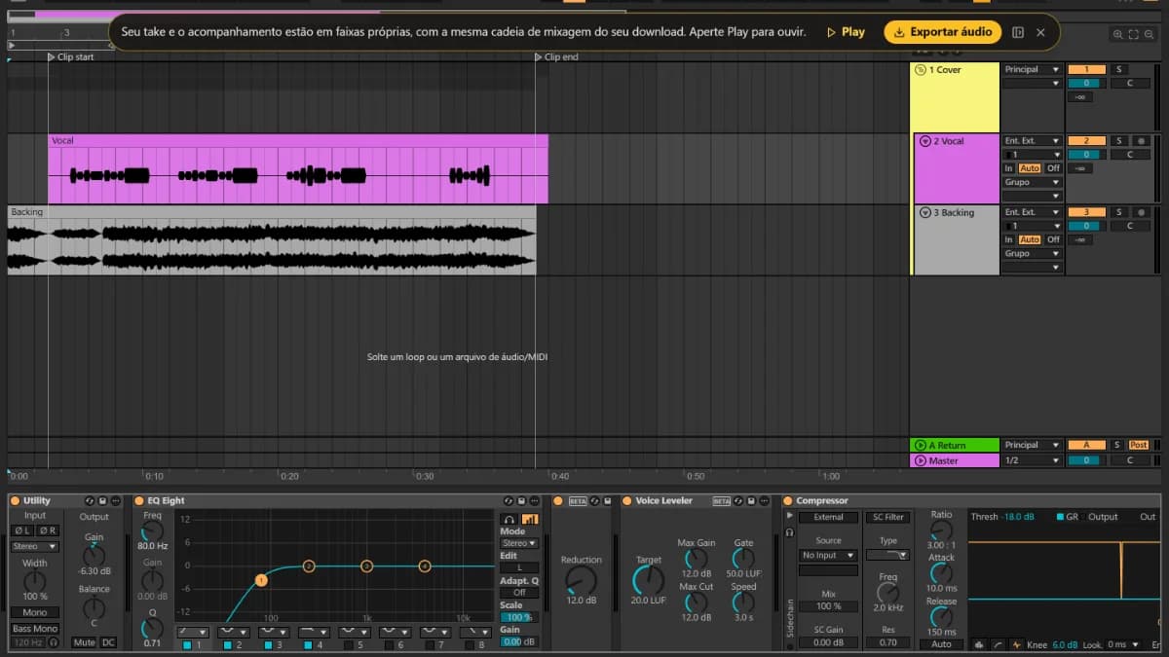The image size is (1169, 657).
Task: Enable EQ Eight audition headphones mode
Action: pos(509,519)
